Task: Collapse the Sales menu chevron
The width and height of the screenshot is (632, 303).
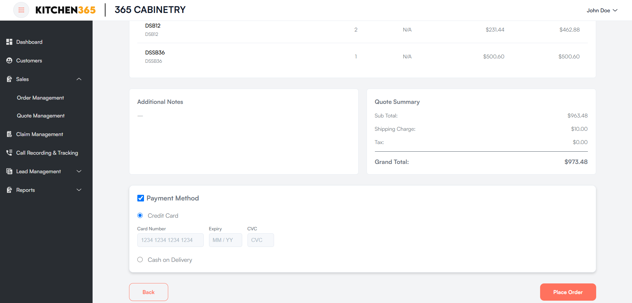Action: 79,79
